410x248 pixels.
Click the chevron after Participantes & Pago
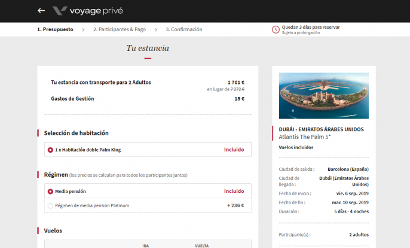click(156, 29)
